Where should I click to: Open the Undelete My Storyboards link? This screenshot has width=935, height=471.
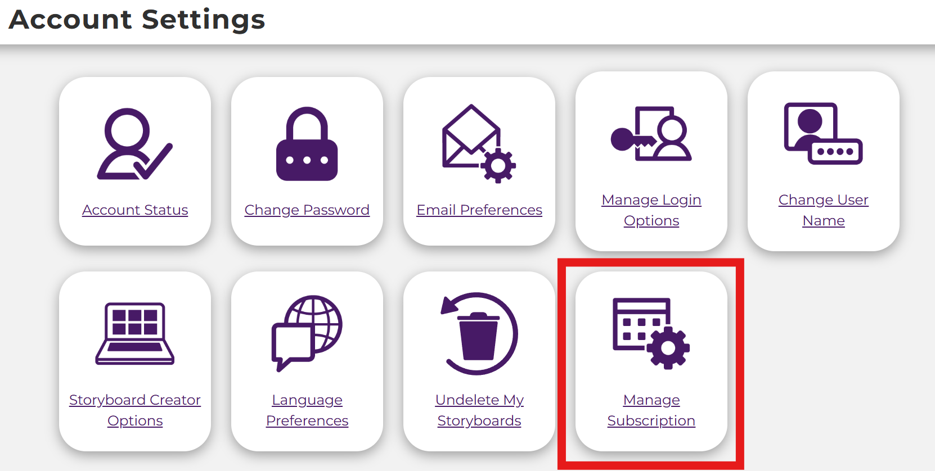(479, 410)
